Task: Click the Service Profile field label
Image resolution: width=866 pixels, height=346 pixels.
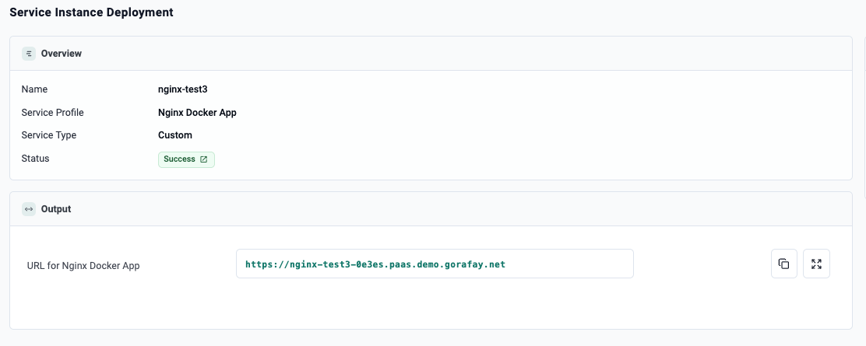Action: 52,113
